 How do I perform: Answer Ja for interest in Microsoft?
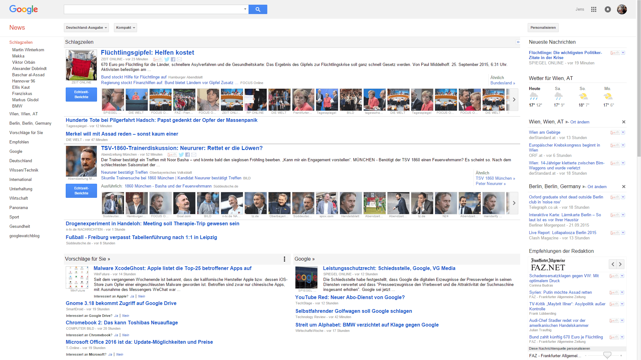click(x=110, y=354)
